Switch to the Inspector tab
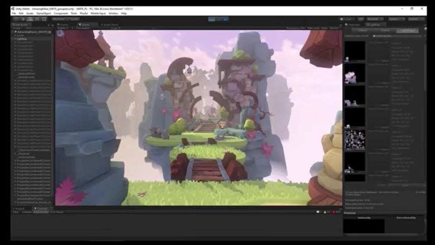The image size is (435, 245). 353,24
